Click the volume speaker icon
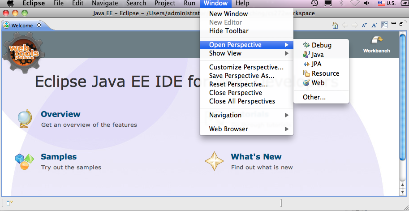This screenshot has width=409, height=211. coord(366,4)
